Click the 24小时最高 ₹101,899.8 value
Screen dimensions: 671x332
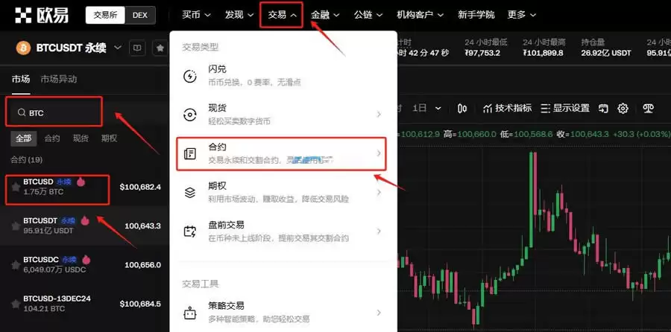click(543, 53)
